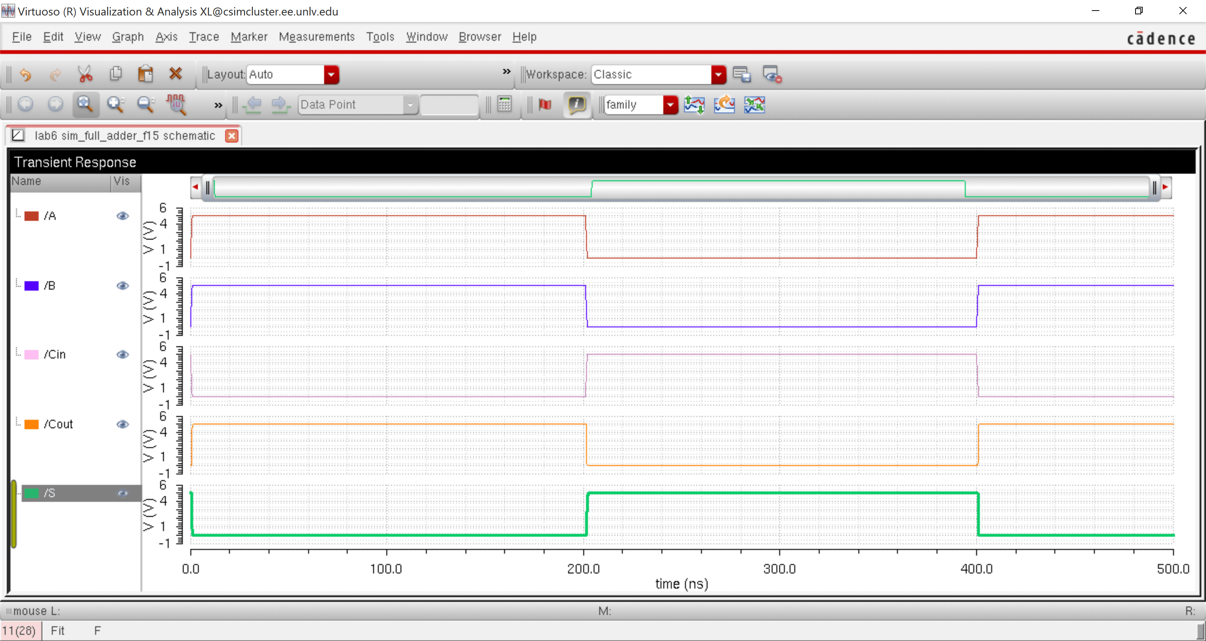Open the Tools menu

tap(380, 37)
